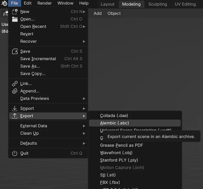This screenshot has width=203, height=189.
Task: Open the Help menu
Action: [x=84, y=3]
